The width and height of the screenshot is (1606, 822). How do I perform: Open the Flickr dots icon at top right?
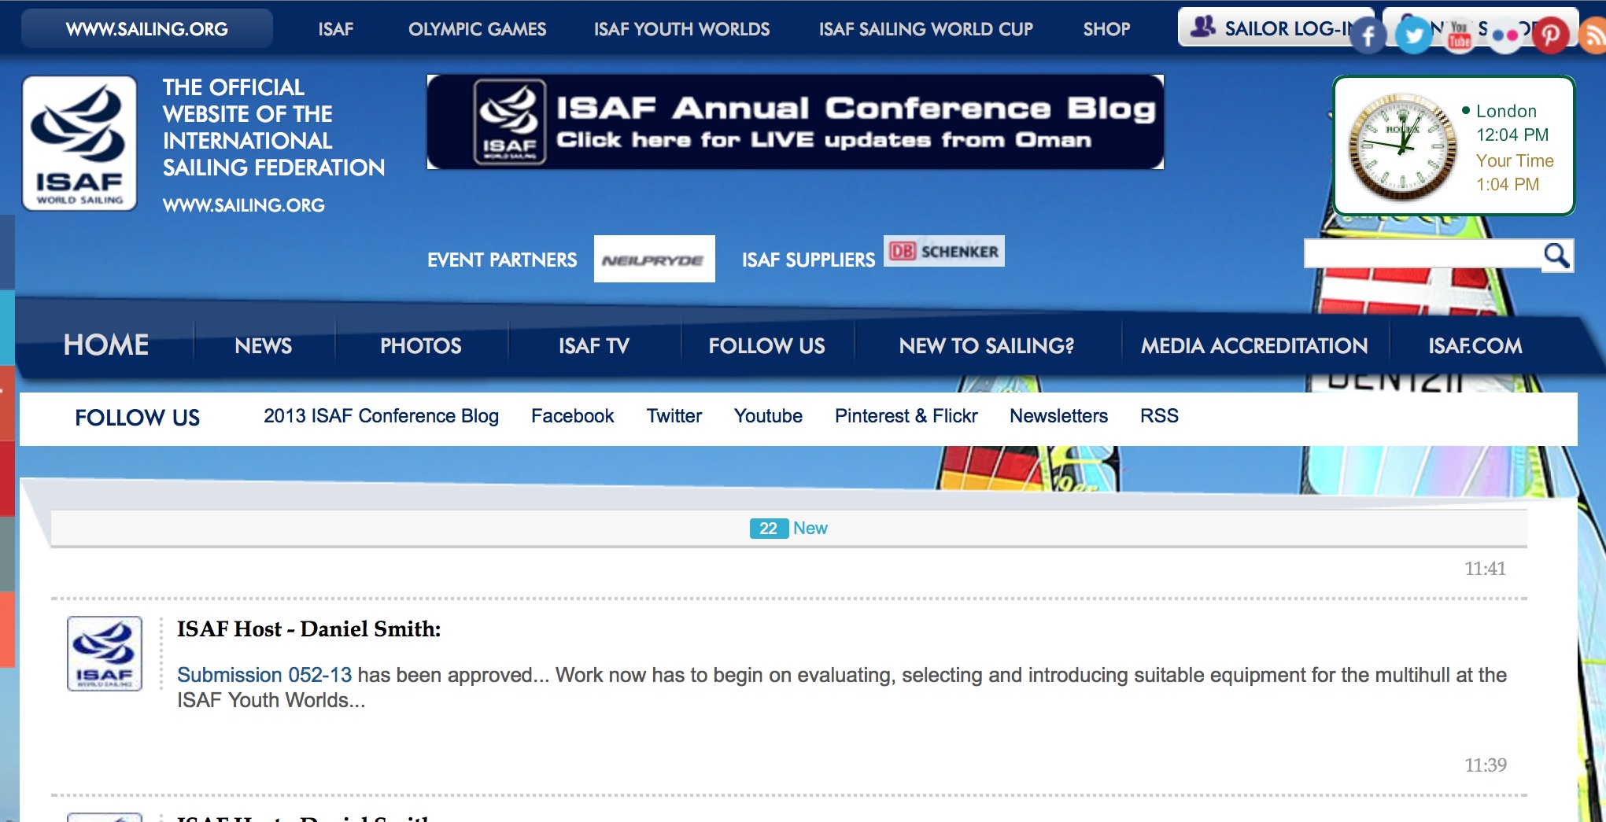1505,35
